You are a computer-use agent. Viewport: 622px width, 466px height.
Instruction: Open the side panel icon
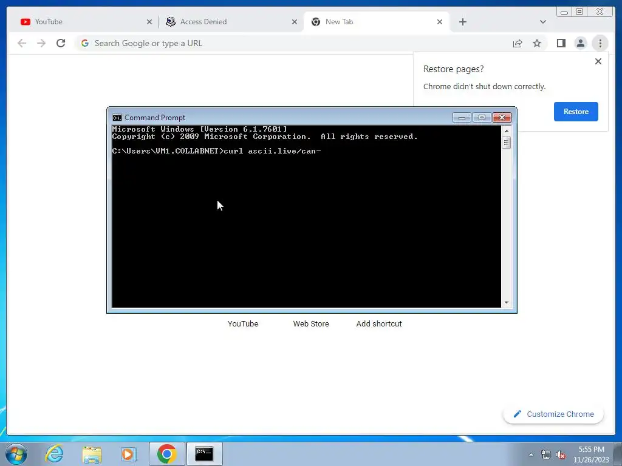coord(561,43)
